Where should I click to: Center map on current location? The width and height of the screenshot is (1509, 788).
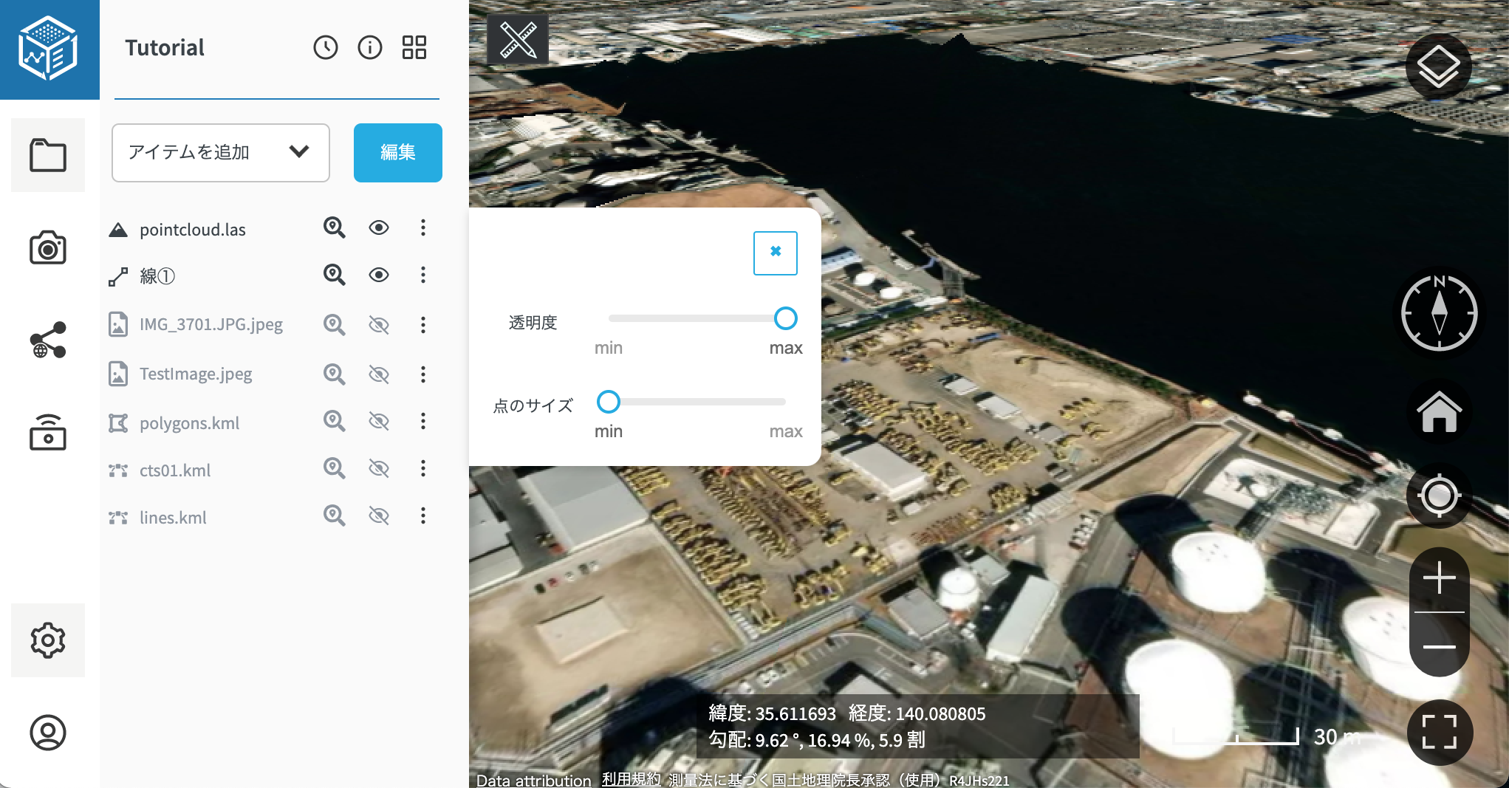[1439, 495]
